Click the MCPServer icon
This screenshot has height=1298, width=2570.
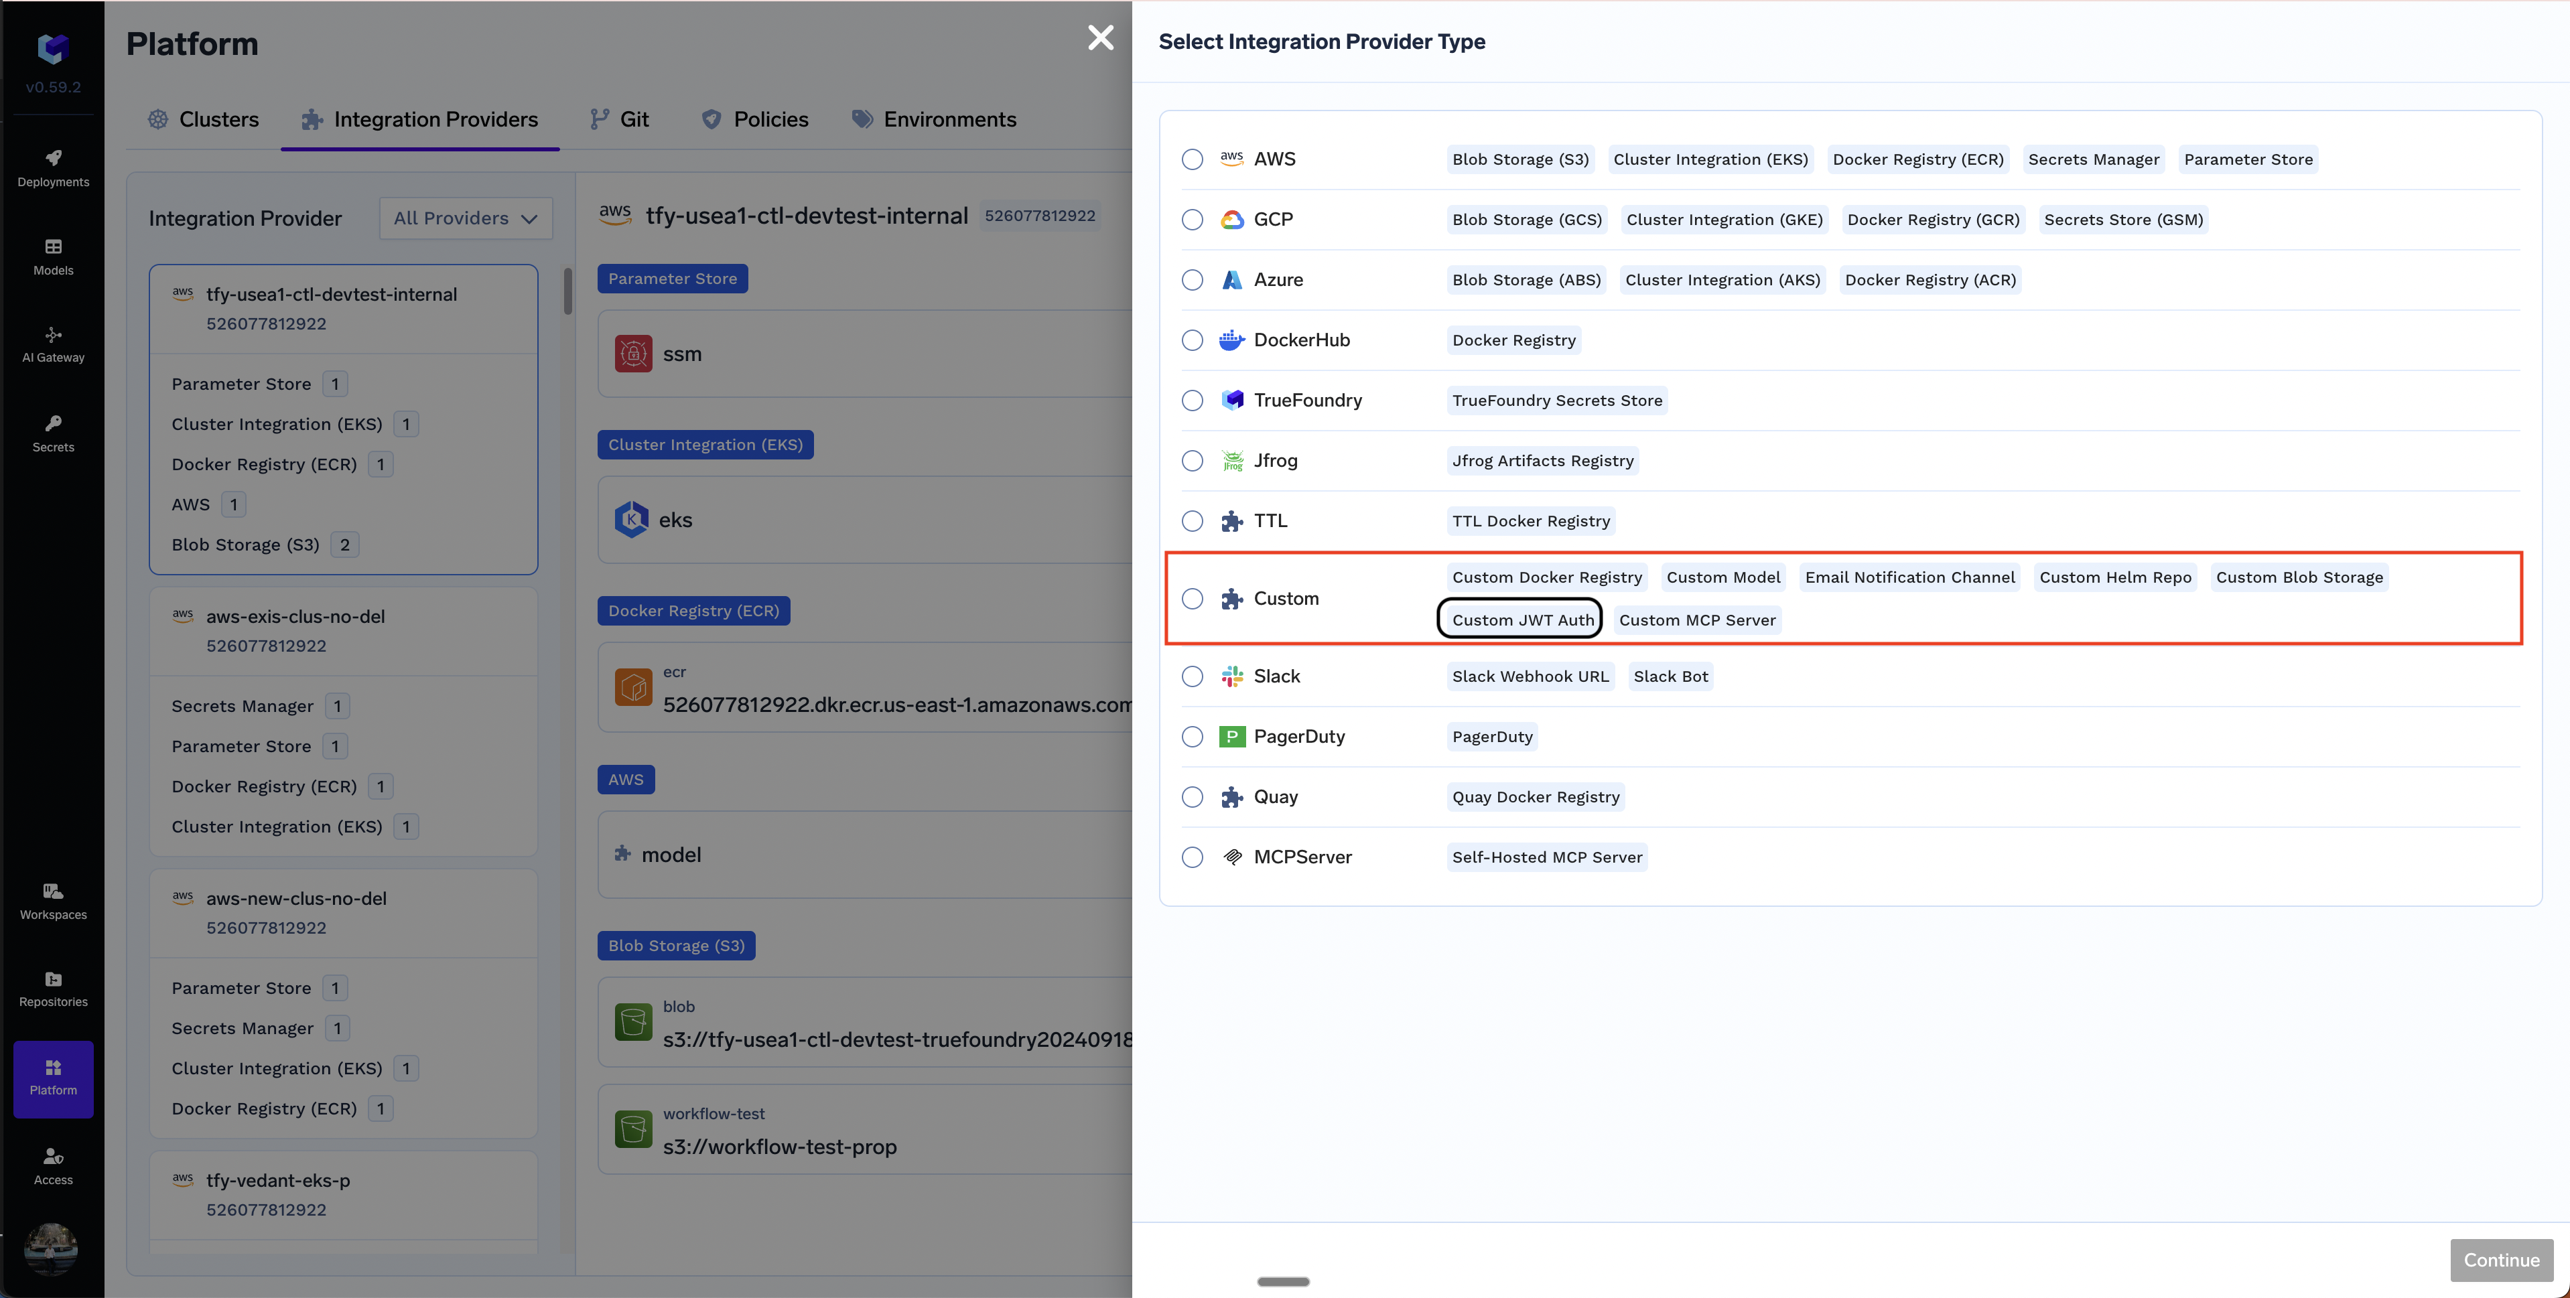click(x=1232, y=857)
